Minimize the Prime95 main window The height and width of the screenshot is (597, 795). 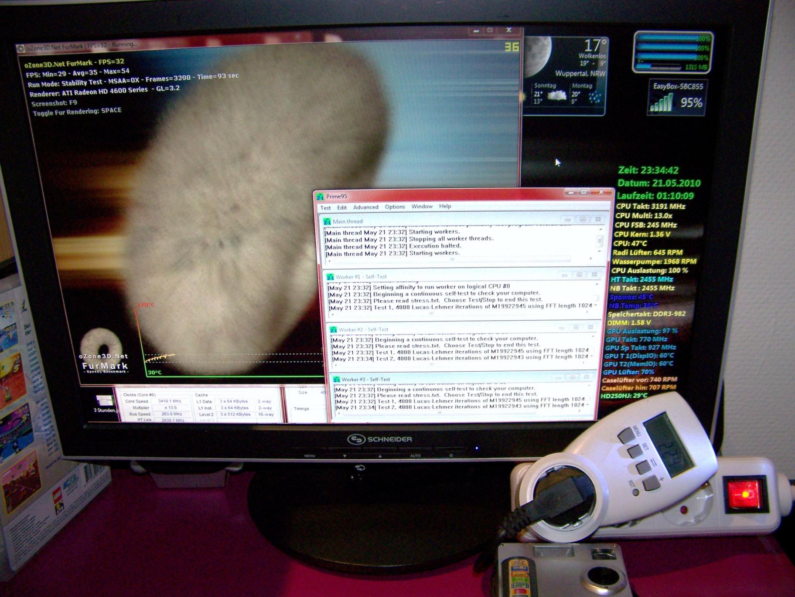point(570,192)
